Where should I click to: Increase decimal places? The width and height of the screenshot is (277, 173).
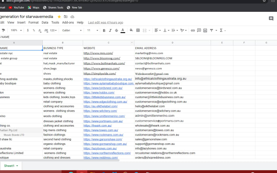[x=46, y=31]
